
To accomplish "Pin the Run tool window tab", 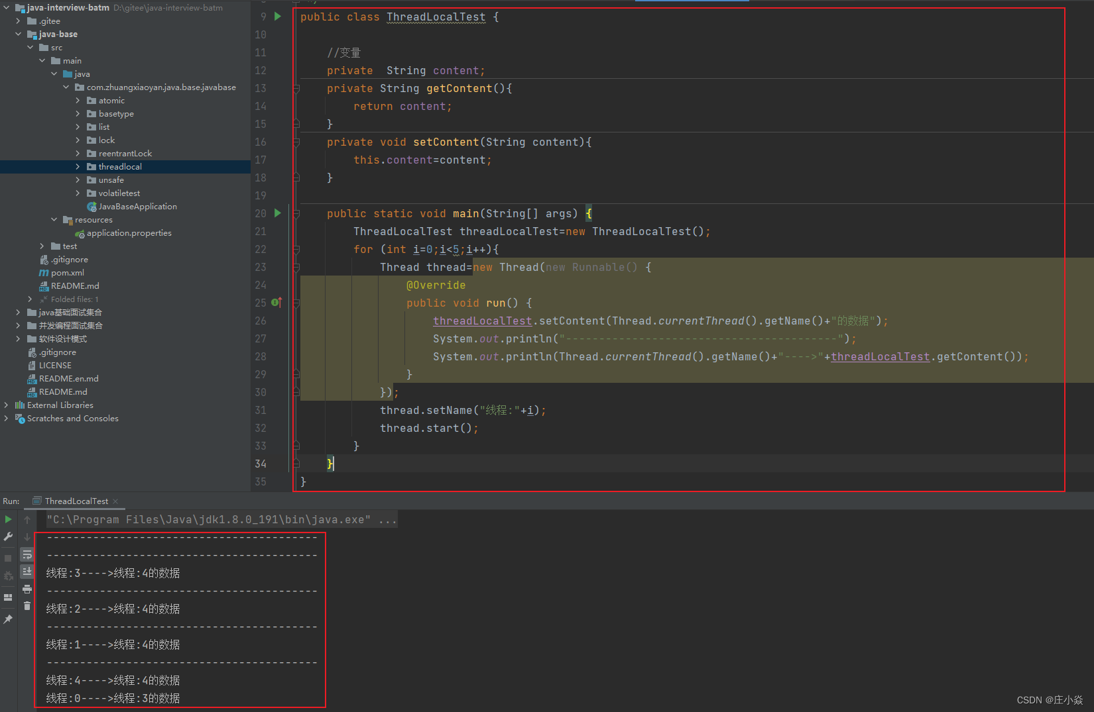I will coord(8,618).
